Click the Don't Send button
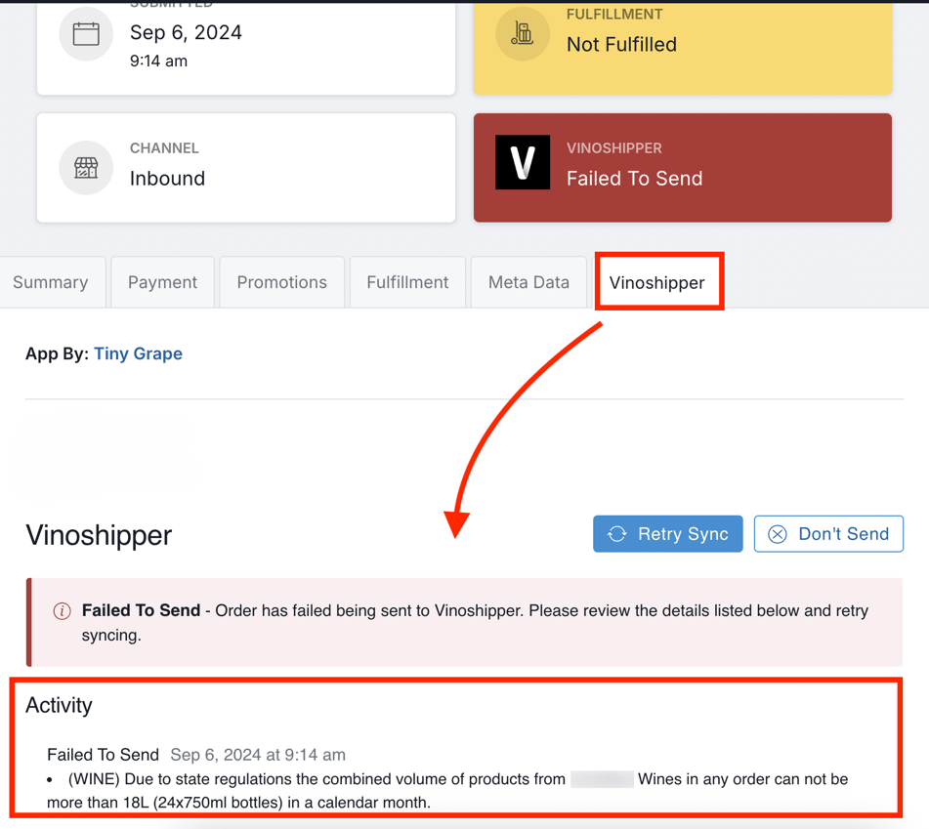This screenshot has width=929, height=829. [828, 534]
